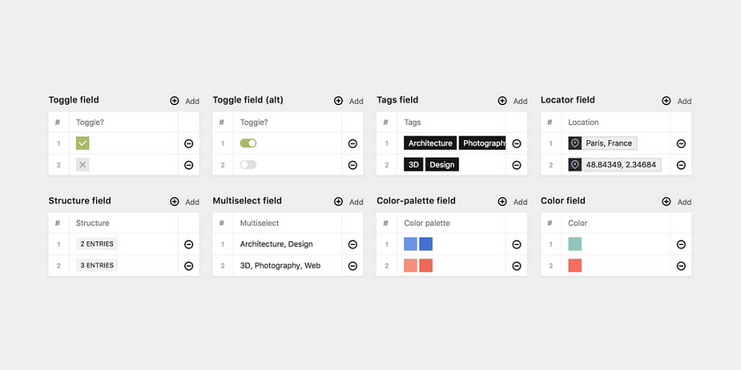Click the map pin icon beside Paris, France
This screenshot has width=741, height=370.
point(574,143)
